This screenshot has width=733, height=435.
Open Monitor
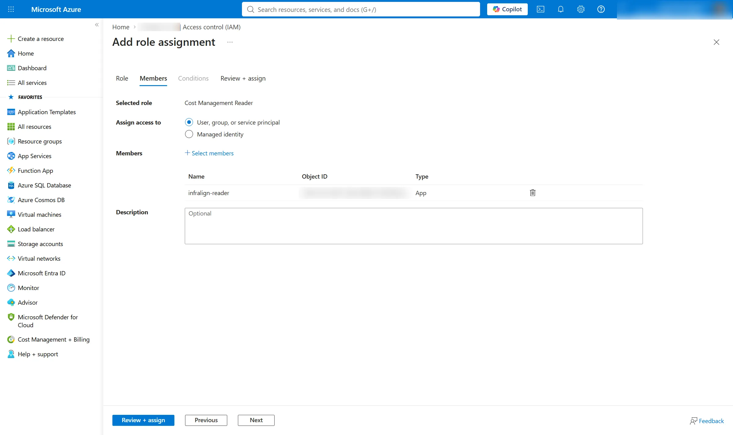coord(28,288)
